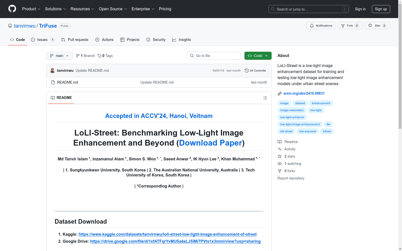Image resolution: width=402 pixels, height=251 pixels.
Task: Expand the Product menu
Action: [x=31, y=9]
